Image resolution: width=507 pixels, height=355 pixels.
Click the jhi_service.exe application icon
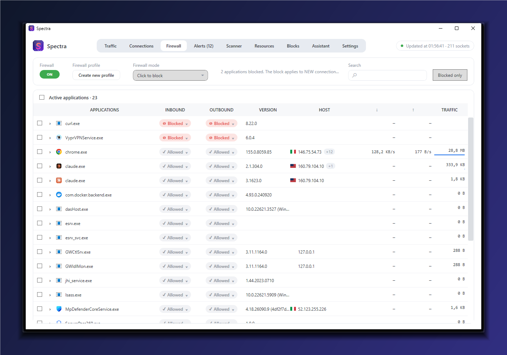point(59,280)
